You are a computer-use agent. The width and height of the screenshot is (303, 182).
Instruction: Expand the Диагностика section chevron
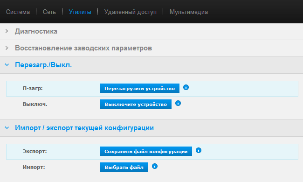coord(7,31)
